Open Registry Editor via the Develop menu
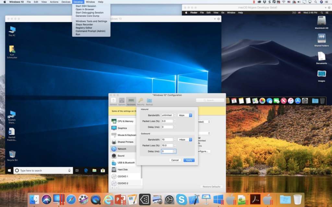 (85, 28)
